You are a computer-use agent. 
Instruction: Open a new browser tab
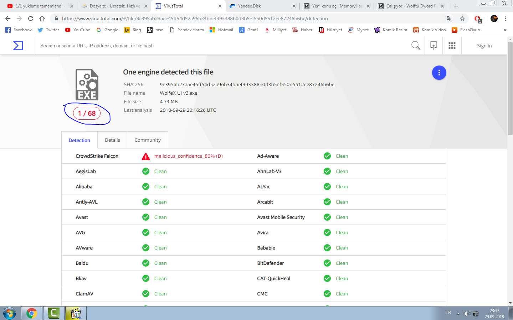pos(456,6)
